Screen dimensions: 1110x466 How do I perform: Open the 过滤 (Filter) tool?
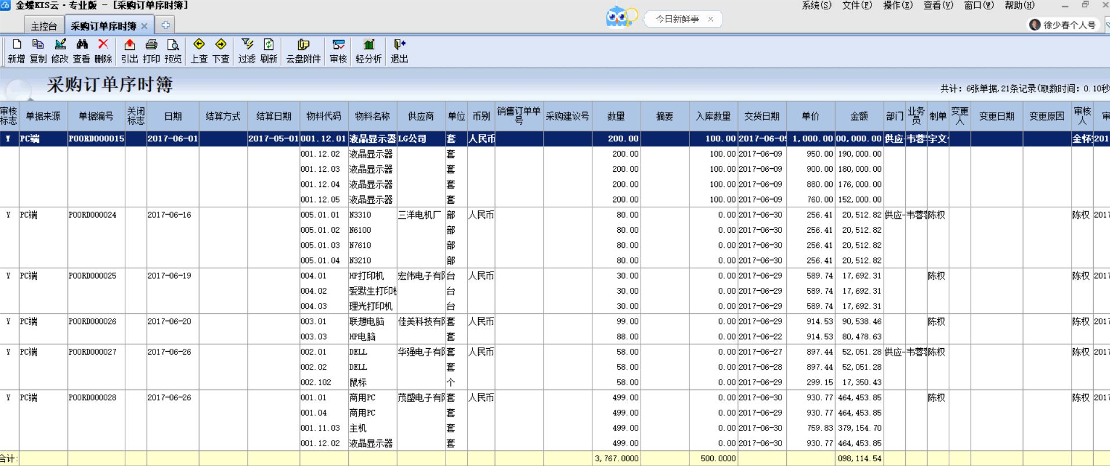(247, 51)
